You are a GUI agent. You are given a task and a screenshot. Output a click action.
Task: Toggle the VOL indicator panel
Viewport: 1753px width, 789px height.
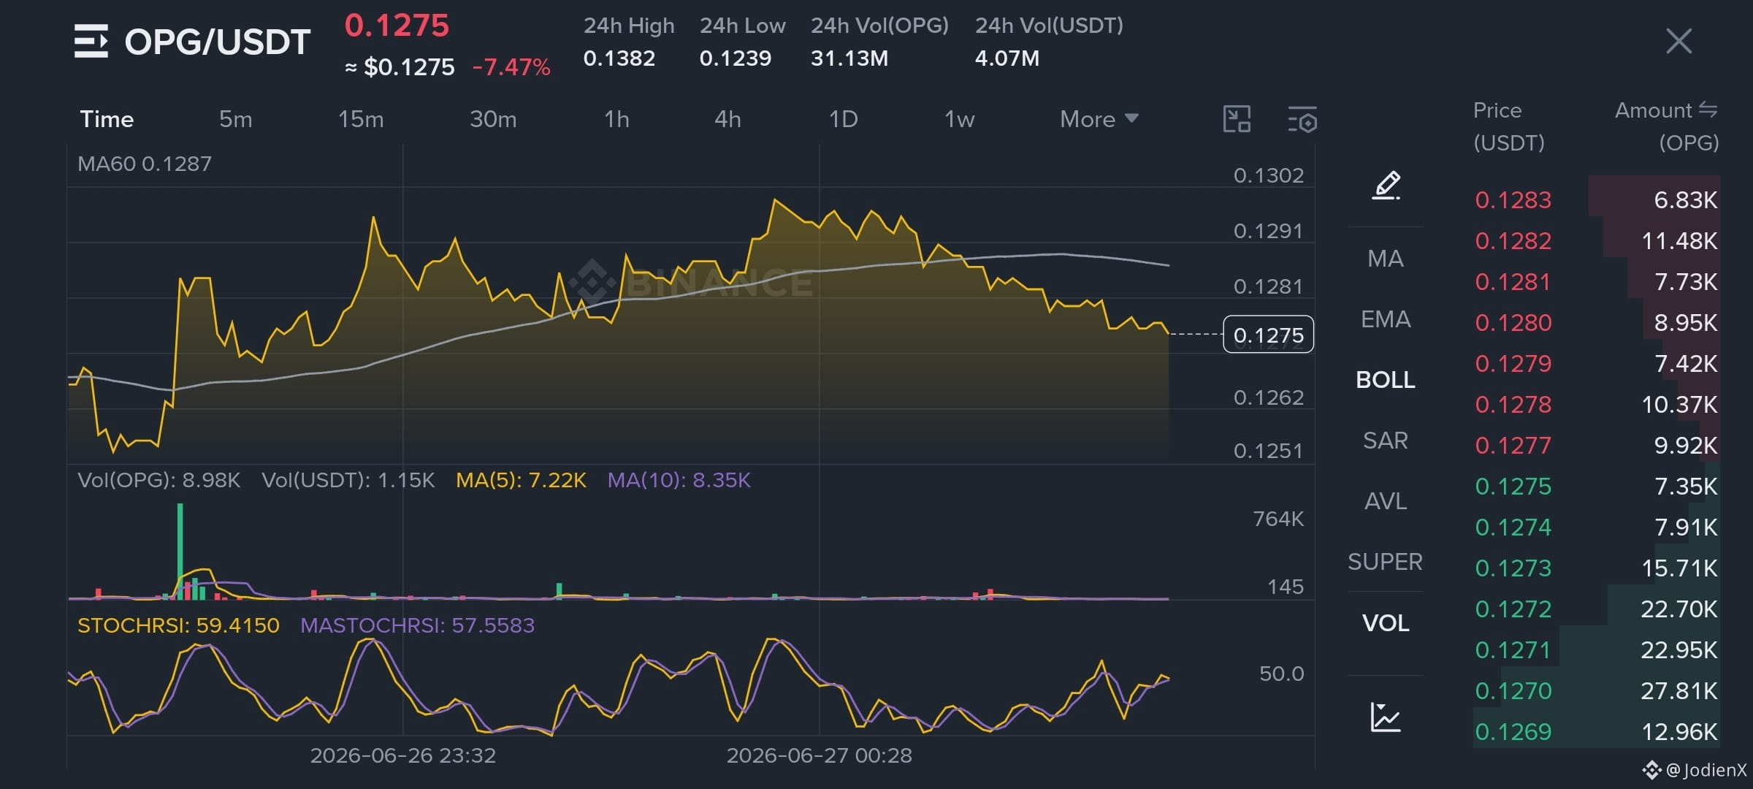point(1386,623)
